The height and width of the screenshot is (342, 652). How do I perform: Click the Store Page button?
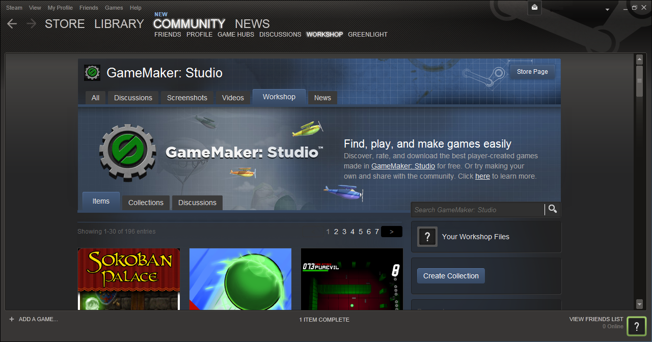[x=532, y=72]
